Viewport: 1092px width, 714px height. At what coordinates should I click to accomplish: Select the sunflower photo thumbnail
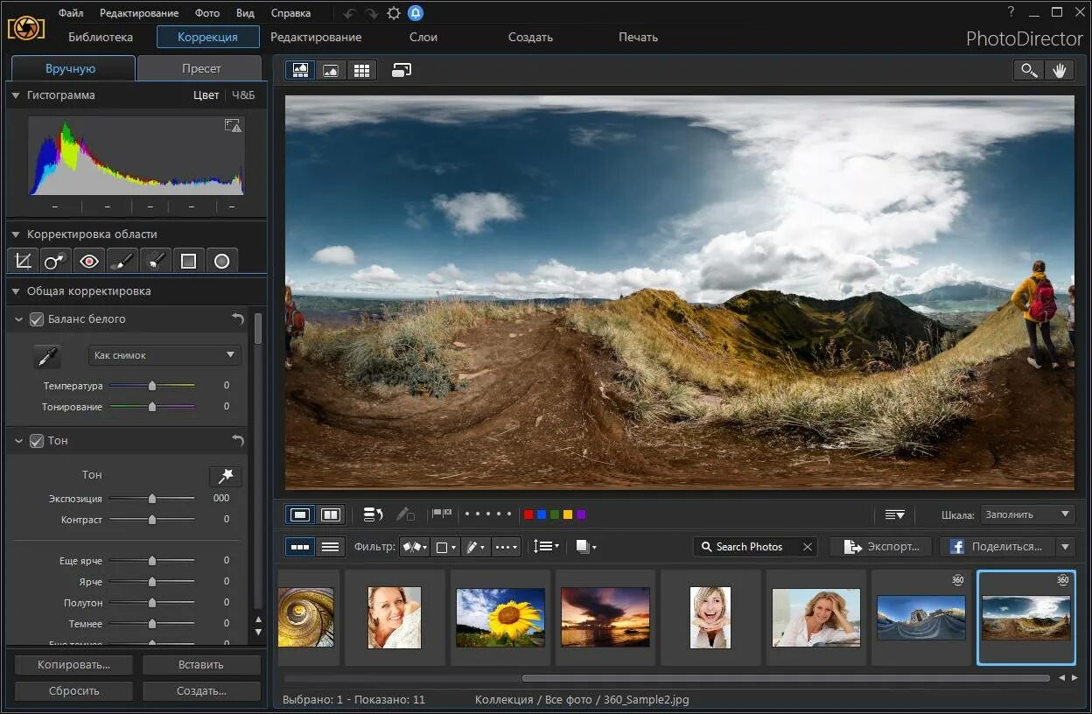[500, 617]
